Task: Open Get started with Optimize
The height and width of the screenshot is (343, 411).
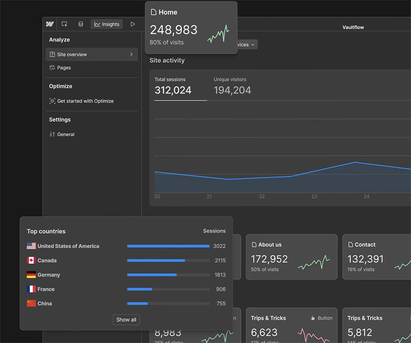Action: 85,101
